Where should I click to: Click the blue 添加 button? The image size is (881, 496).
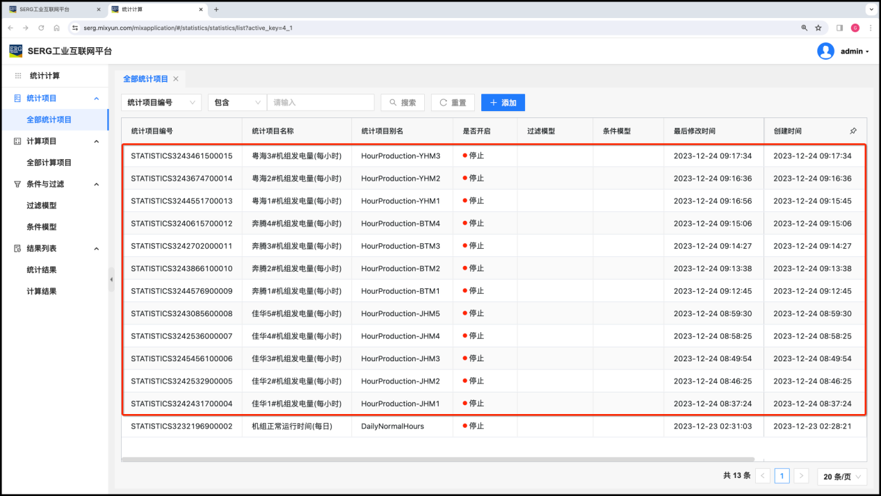coord(503,103)
